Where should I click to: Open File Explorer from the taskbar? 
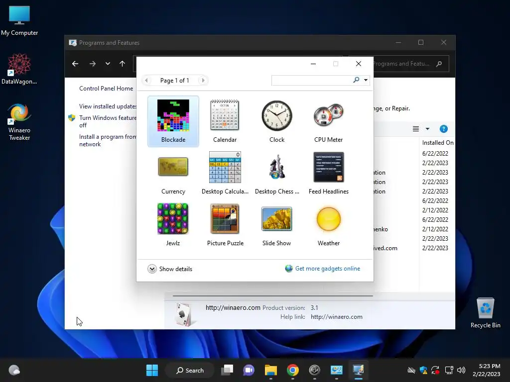click(x=270, y=370)
